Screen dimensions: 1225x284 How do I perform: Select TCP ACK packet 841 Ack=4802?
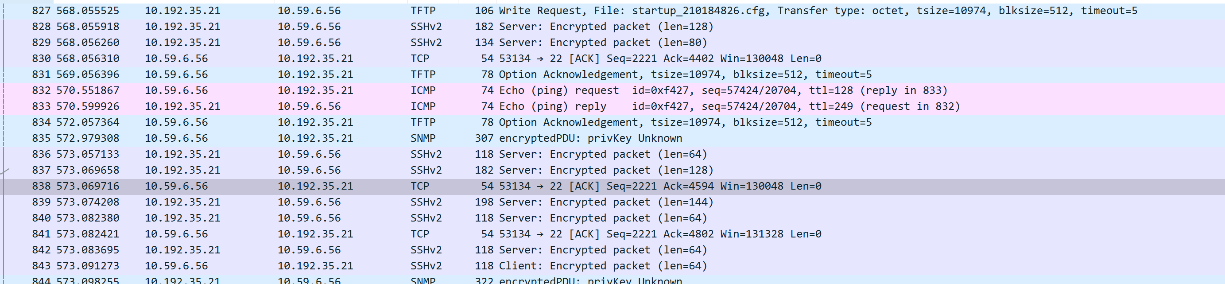point(571,233)
